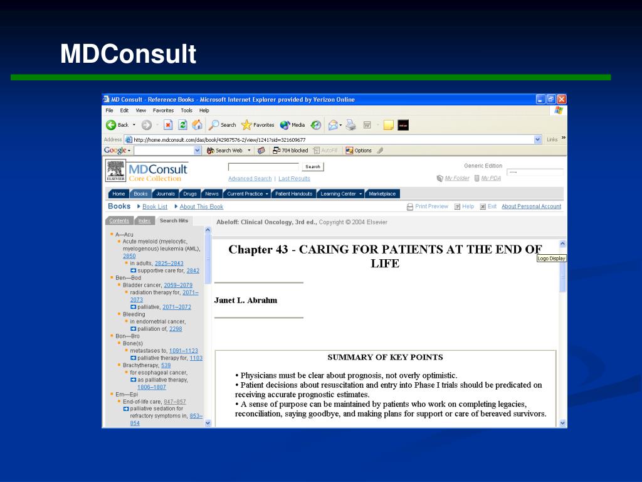Expand the Address bar dropdown

point(538,140)
